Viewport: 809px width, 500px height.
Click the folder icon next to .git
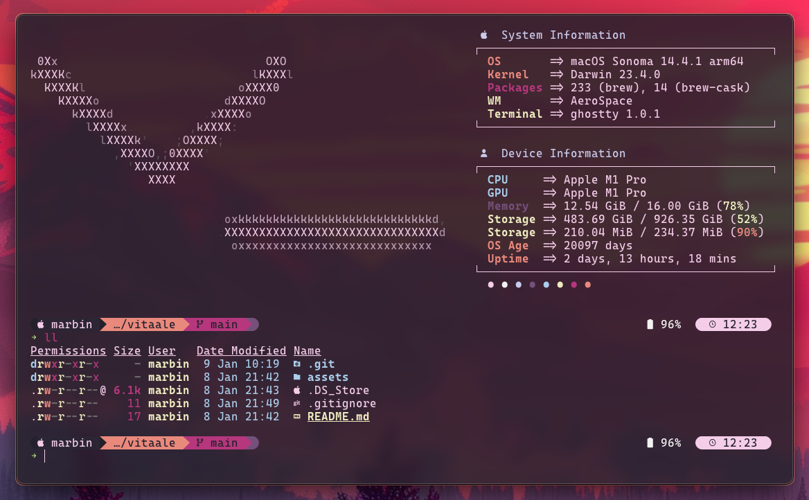[x=296, y=364]
